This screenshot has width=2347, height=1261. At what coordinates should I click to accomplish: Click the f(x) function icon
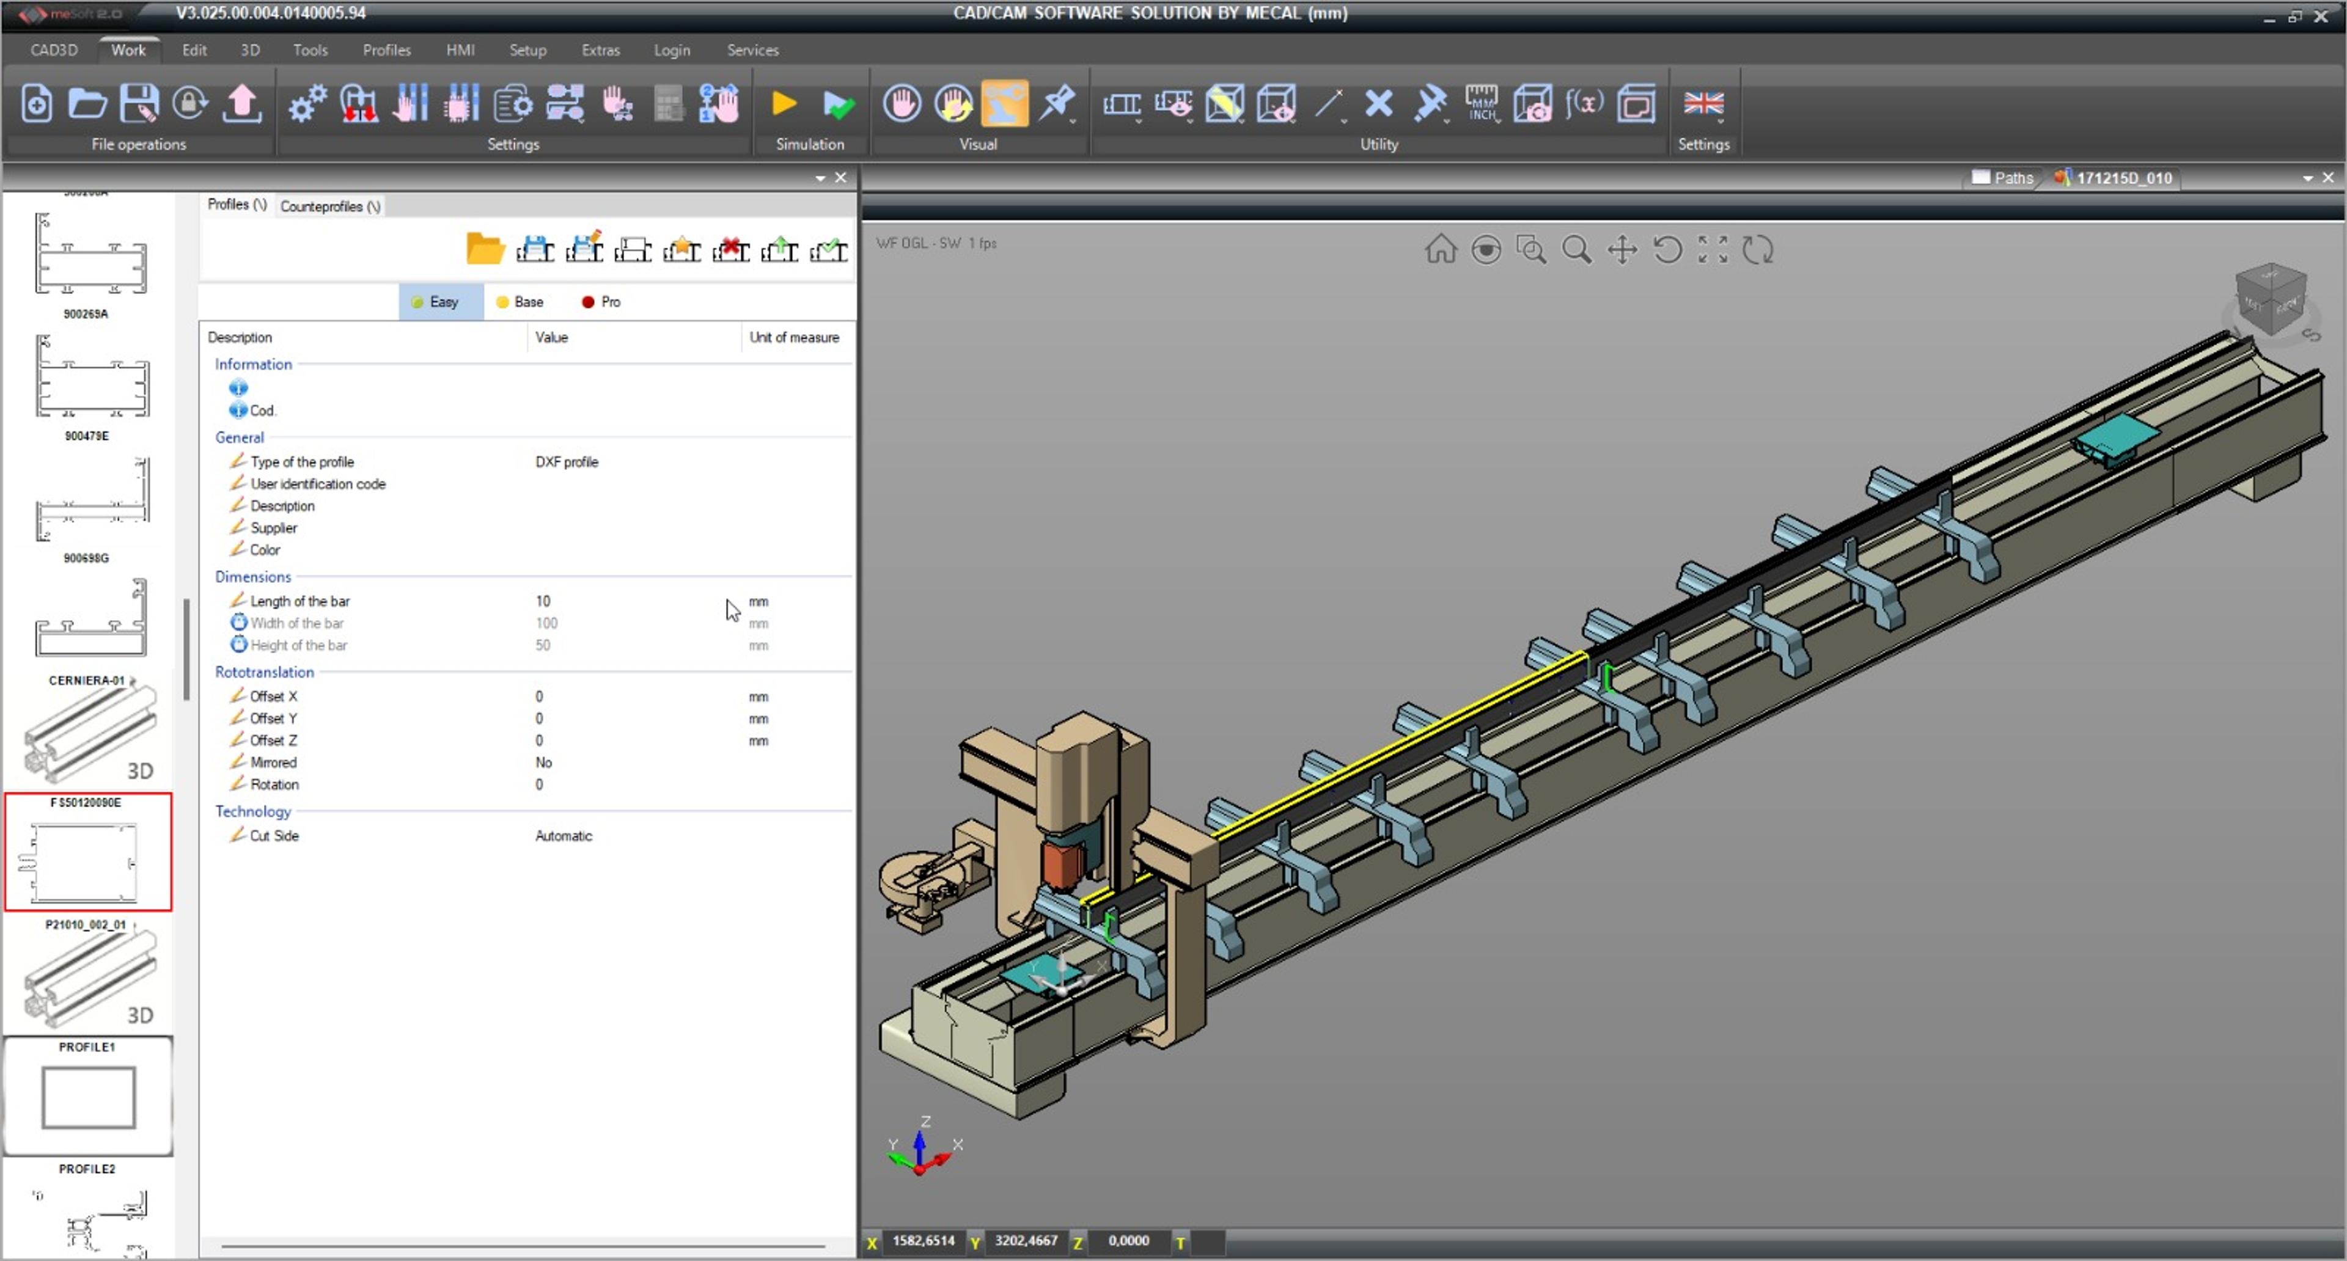[1584, 104]
